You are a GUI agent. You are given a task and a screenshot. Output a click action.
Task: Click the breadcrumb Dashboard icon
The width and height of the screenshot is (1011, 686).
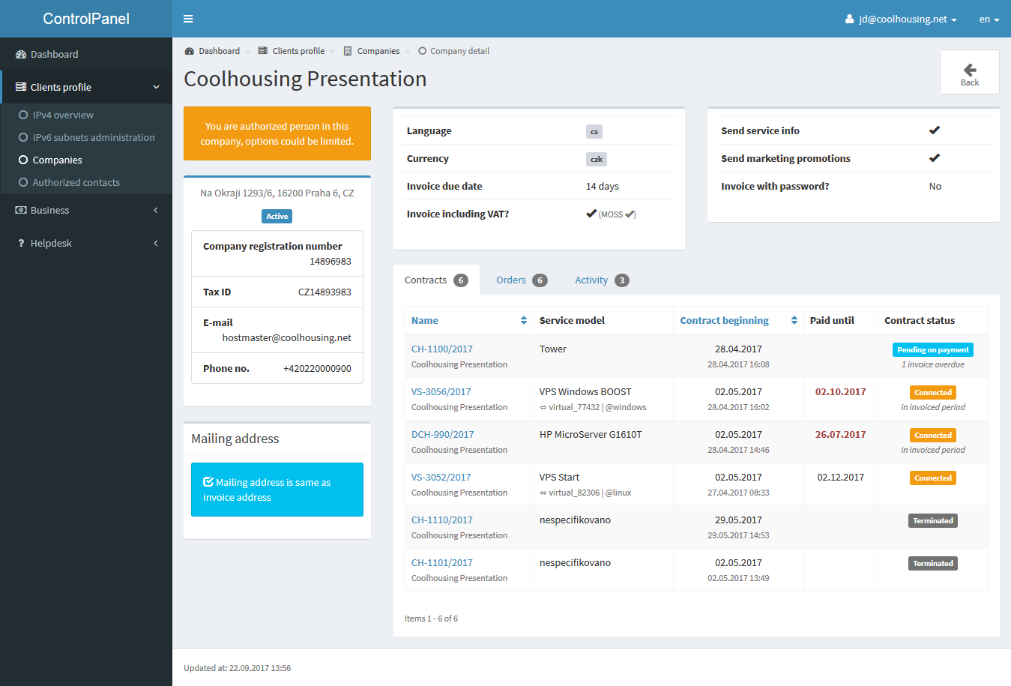tap(190, 51)
